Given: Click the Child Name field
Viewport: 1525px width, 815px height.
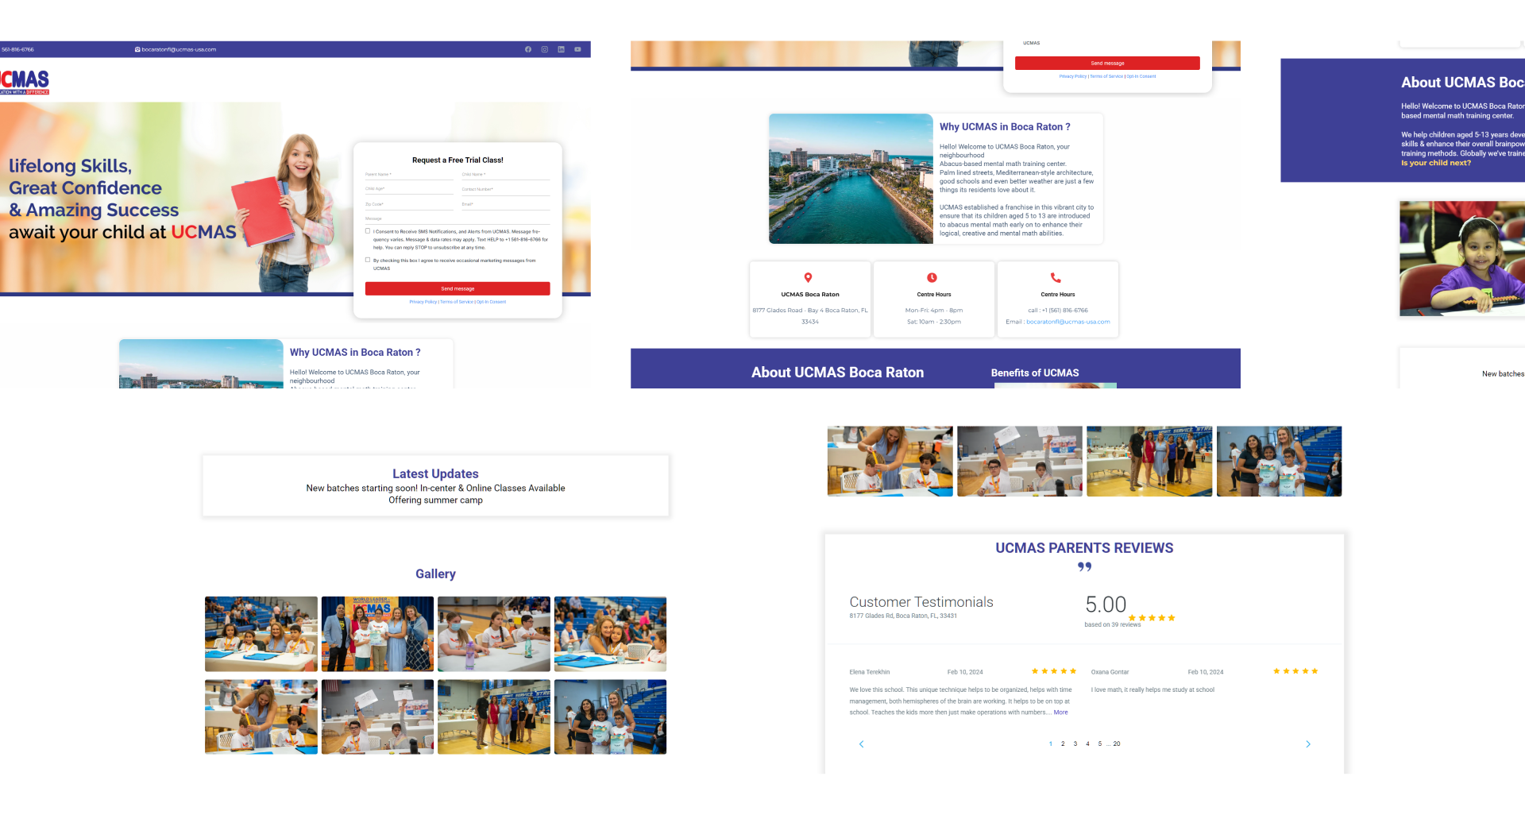Looking at the screenshot, I should (506, 175).
